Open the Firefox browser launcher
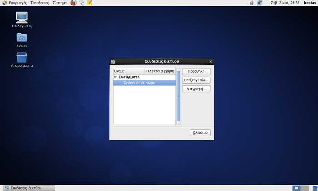 74,3
